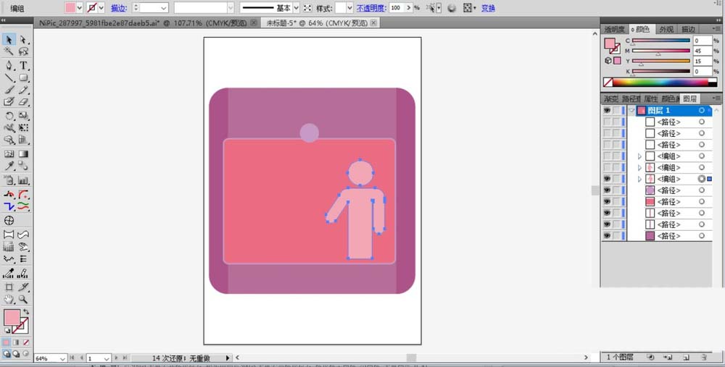Toggle visibility of the bottom 路径 sublayer

coord(607,236)
